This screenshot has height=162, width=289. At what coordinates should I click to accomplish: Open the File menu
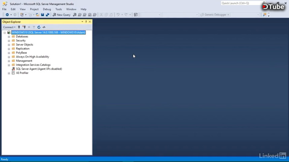pyautogui.click(x=4, y=9)
